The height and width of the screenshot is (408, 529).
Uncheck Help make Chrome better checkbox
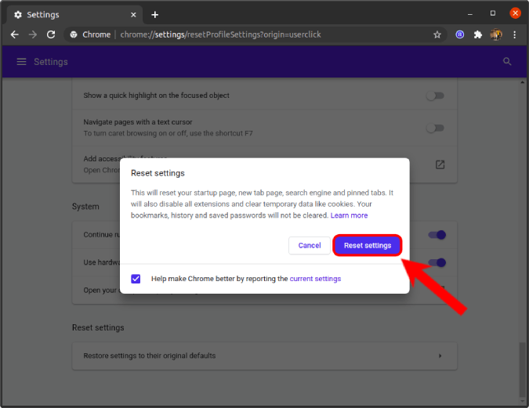(x=136, y=279)
